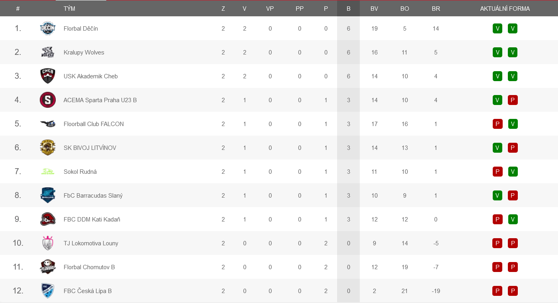Open the Floorball Club FALCON team link

pos(94,124)
